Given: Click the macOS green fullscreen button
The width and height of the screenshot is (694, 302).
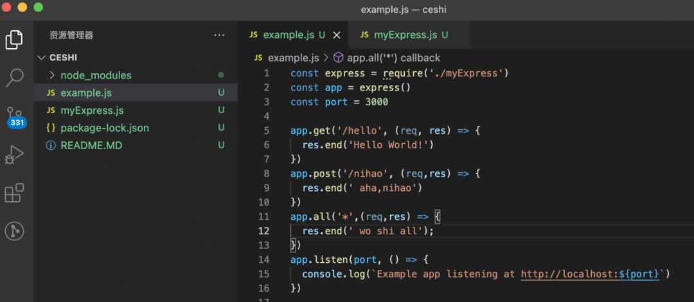Looking at the screenshot, I should point(39,7).
